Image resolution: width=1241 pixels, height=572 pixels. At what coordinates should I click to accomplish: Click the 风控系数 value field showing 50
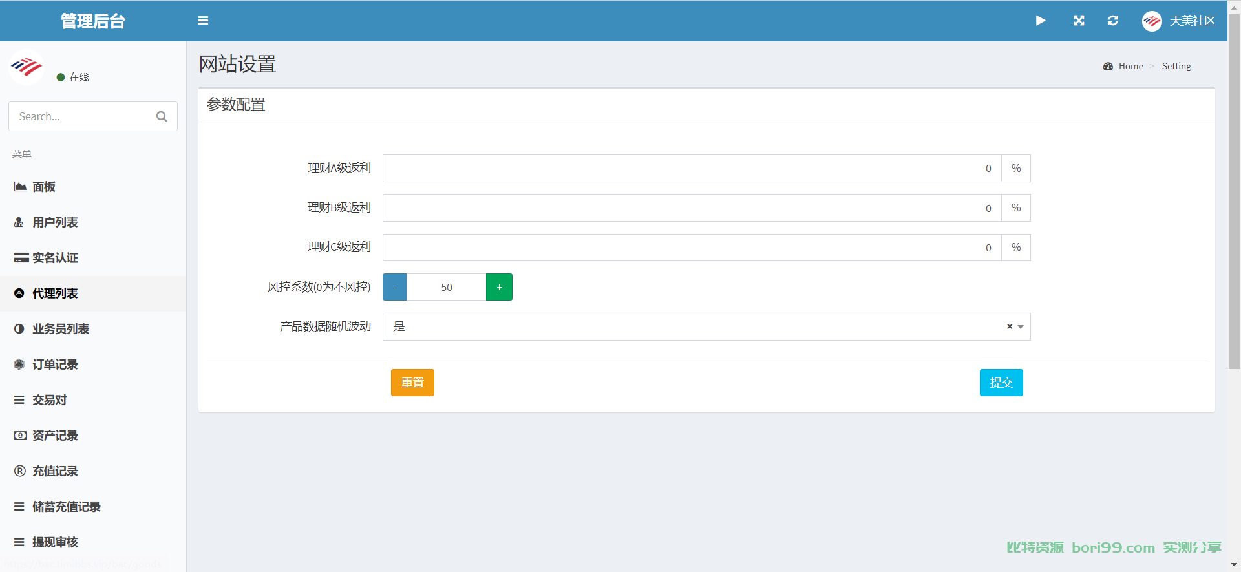point(447,287)
